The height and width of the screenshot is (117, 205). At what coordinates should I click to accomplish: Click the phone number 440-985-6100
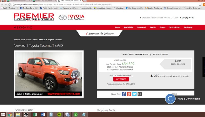click(187, 18)
